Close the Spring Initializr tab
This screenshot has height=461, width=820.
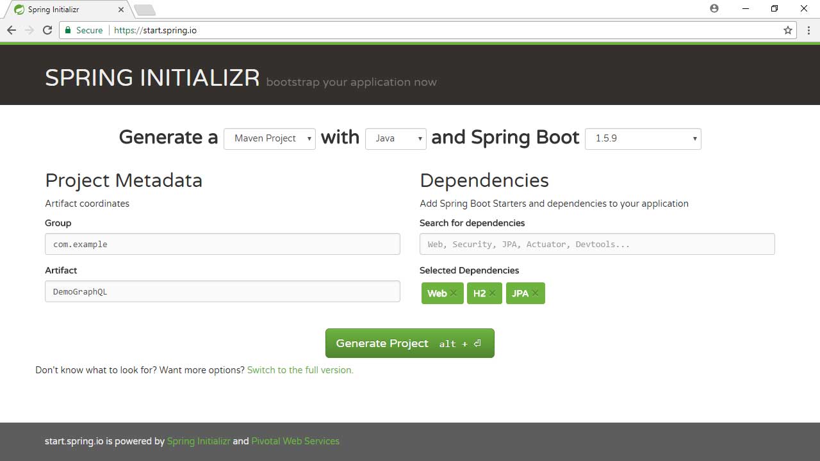tap(121, 10)
